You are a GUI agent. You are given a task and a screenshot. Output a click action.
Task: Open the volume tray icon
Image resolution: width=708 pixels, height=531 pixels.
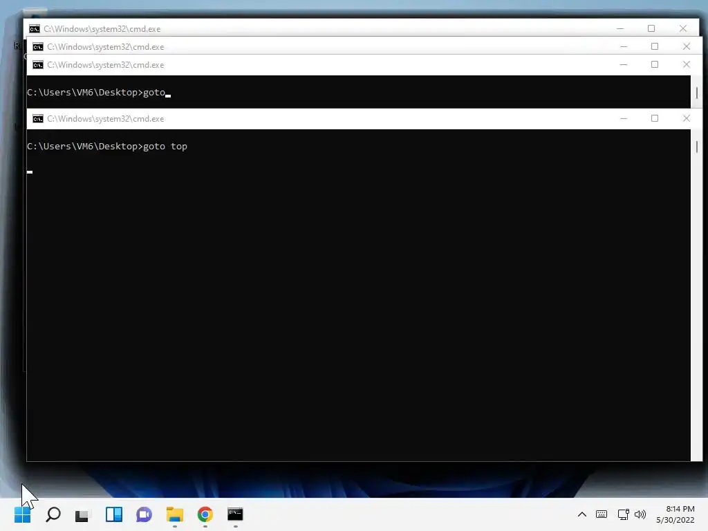pos(640,514)
